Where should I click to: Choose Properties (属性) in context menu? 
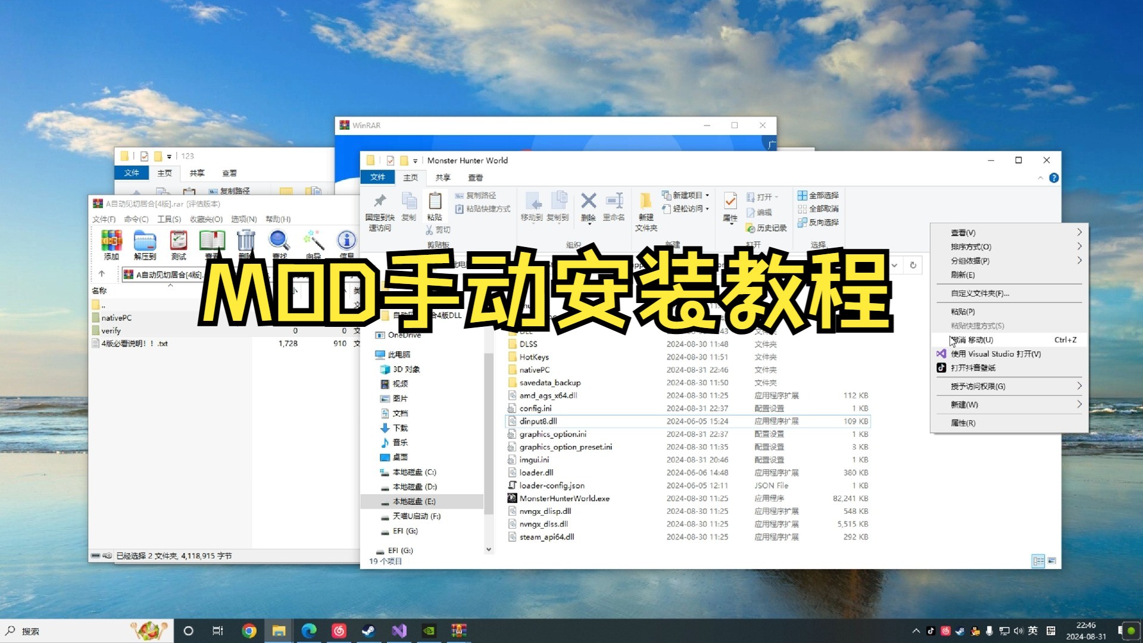point(1010,423)
